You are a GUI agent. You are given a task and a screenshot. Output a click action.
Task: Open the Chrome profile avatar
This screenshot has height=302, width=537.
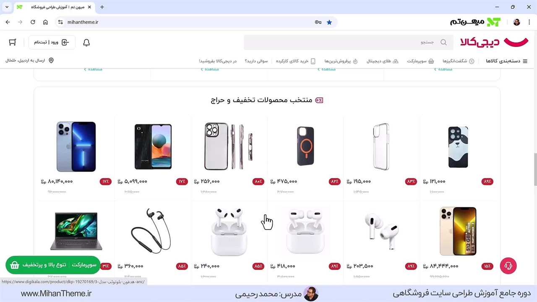[517, 22]
